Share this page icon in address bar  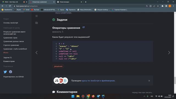(x=154, y=6)
